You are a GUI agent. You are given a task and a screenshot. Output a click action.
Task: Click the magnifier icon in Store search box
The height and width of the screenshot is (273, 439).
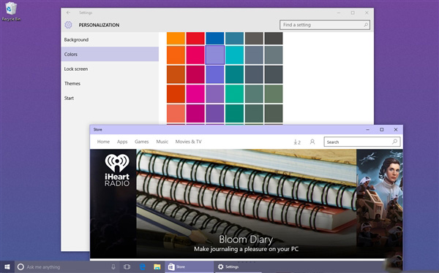pyautogui.click(x=394, y=142)
